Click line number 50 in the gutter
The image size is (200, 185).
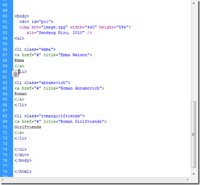point(5,16)
